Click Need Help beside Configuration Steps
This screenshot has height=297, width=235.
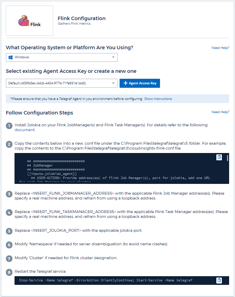point(220,112)
